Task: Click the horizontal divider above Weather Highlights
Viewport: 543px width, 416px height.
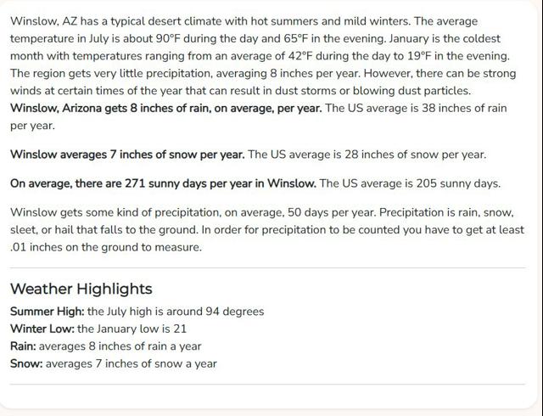Action: pyautogui.click(x=268, y=267)
